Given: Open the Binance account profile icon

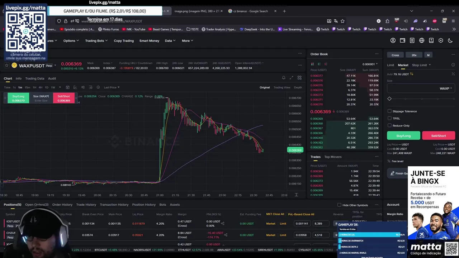Looking at the screenshot, I should pyautogui.click(x=393, y=40).
